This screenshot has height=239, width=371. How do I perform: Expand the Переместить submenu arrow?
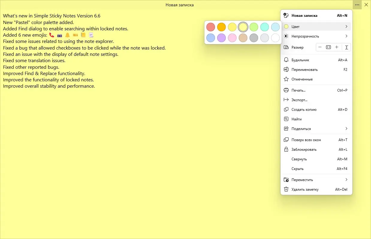click(346, 180)
